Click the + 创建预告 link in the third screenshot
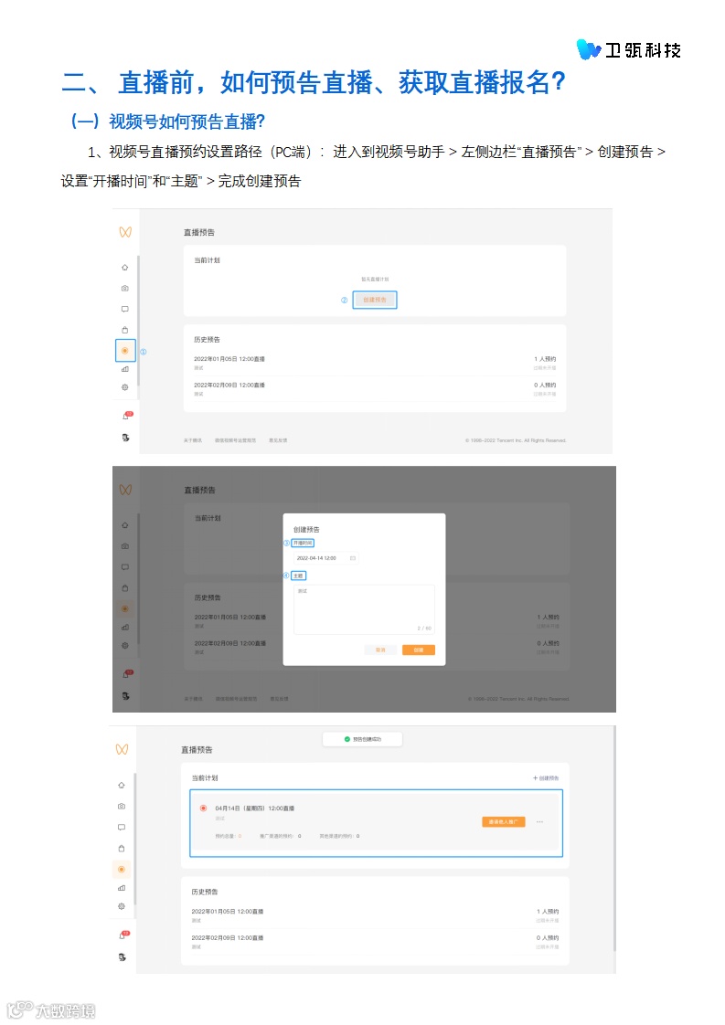Viewport: 725px width, 1025px height. [546, 778]
